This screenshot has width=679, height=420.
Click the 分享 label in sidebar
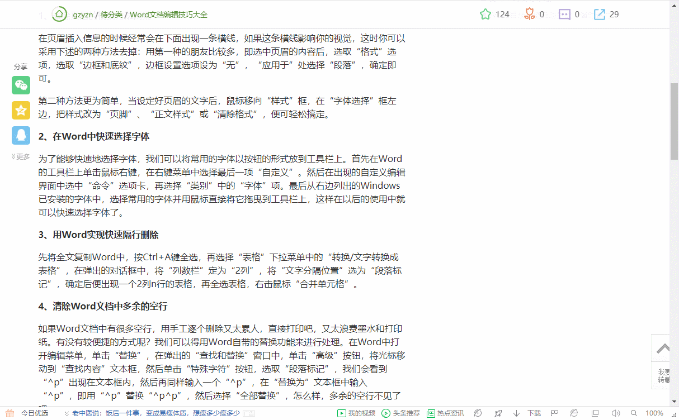point(21,66)
